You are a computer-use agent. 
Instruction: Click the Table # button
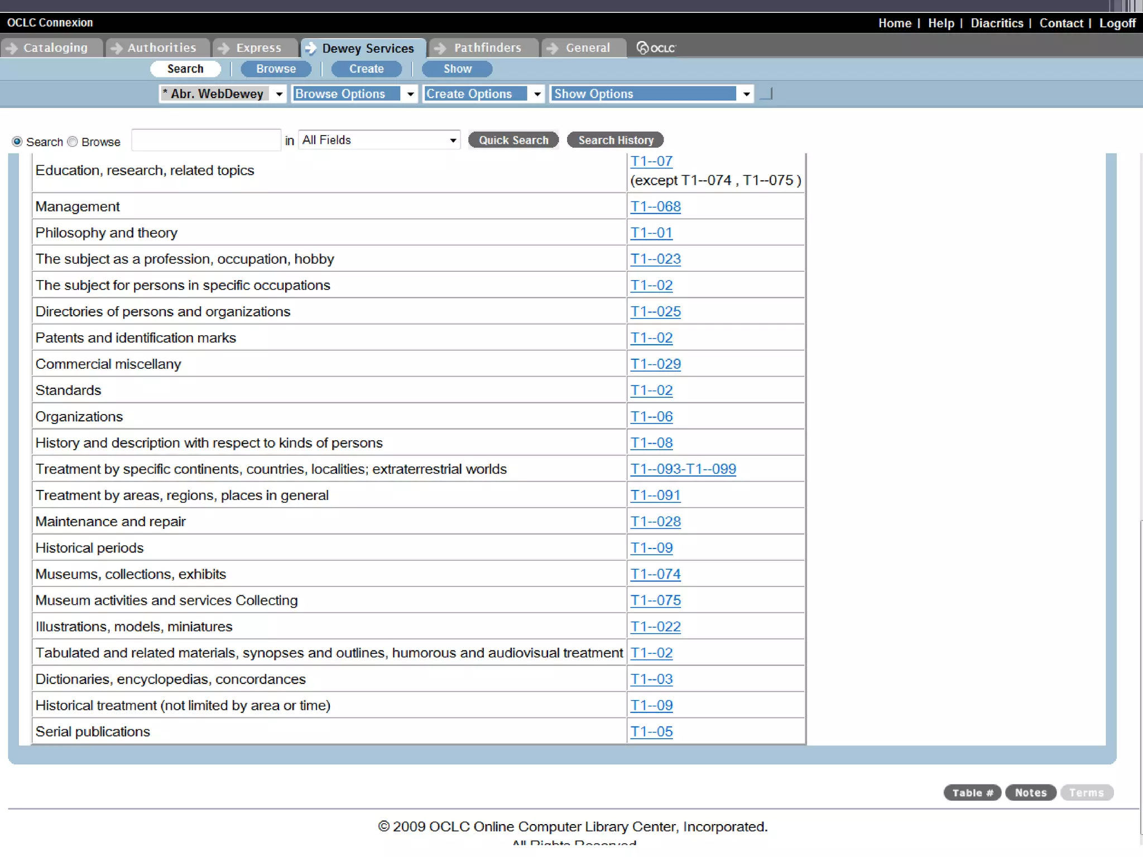[x=972, y=792]
